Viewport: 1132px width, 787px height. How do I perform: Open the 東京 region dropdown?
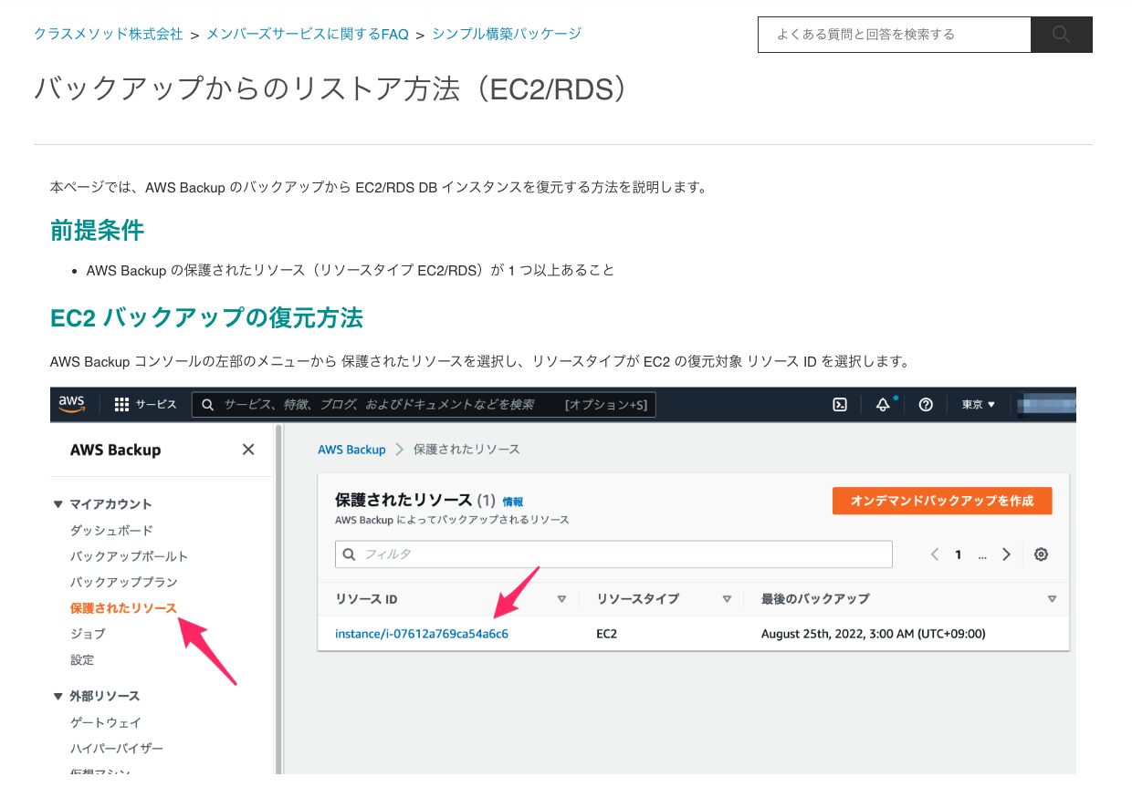pos(979,405)
